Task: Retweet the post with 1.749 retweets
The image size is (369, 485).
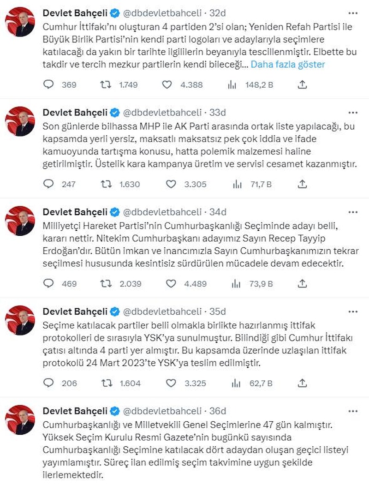Action: 106,84
